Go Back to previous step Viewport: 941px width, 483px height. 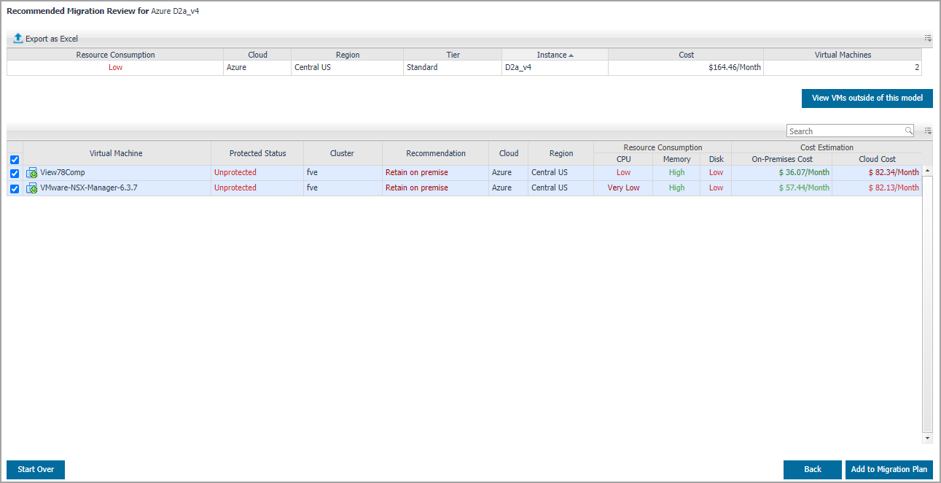click(812, 470)
